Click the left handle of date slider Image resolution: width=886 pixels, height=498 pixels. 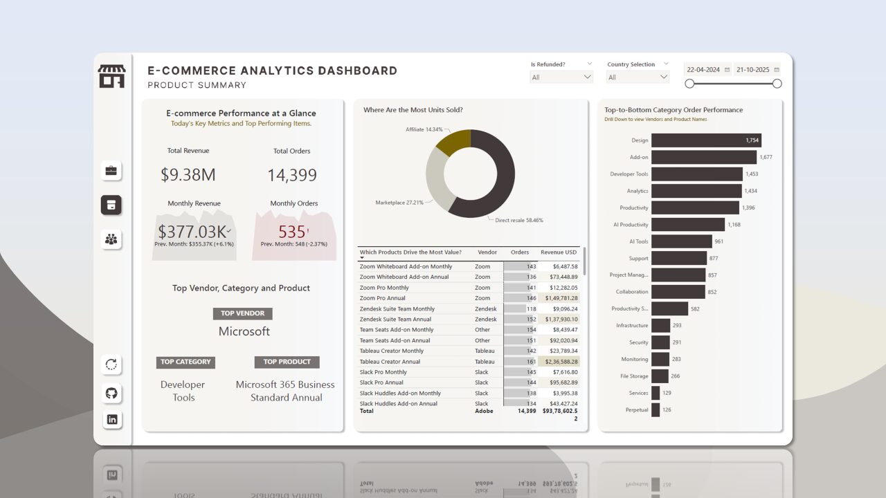pyautogui.click(x=689, y=84)
